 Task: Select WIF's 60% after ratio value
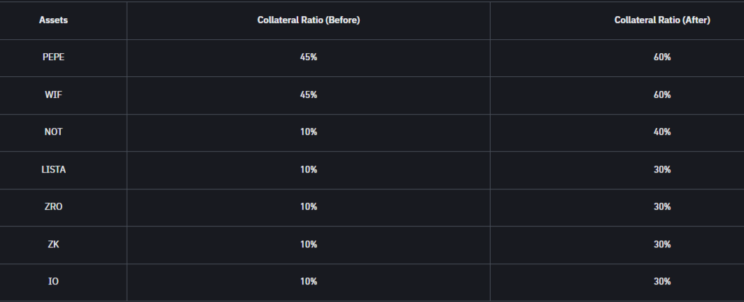662,94
